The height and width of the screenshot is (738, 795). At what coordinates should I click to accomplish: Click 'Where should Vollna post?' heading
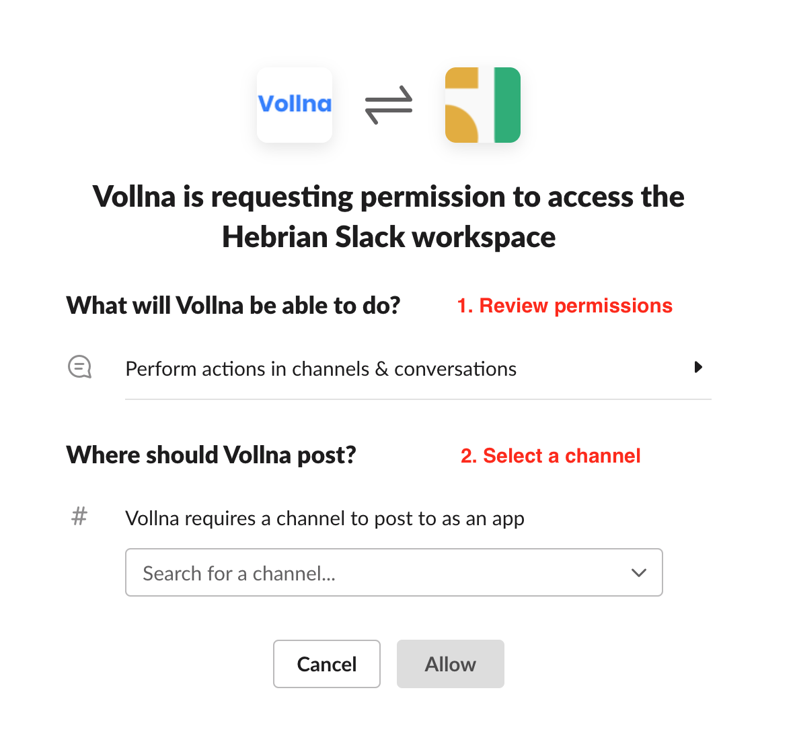point(211,455)
